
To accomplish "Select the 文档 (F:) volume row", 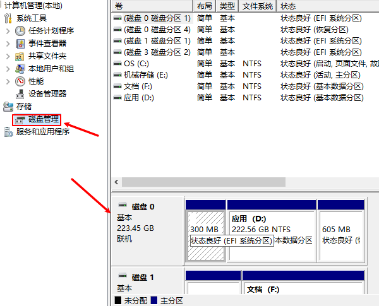I will coord(245,86).
